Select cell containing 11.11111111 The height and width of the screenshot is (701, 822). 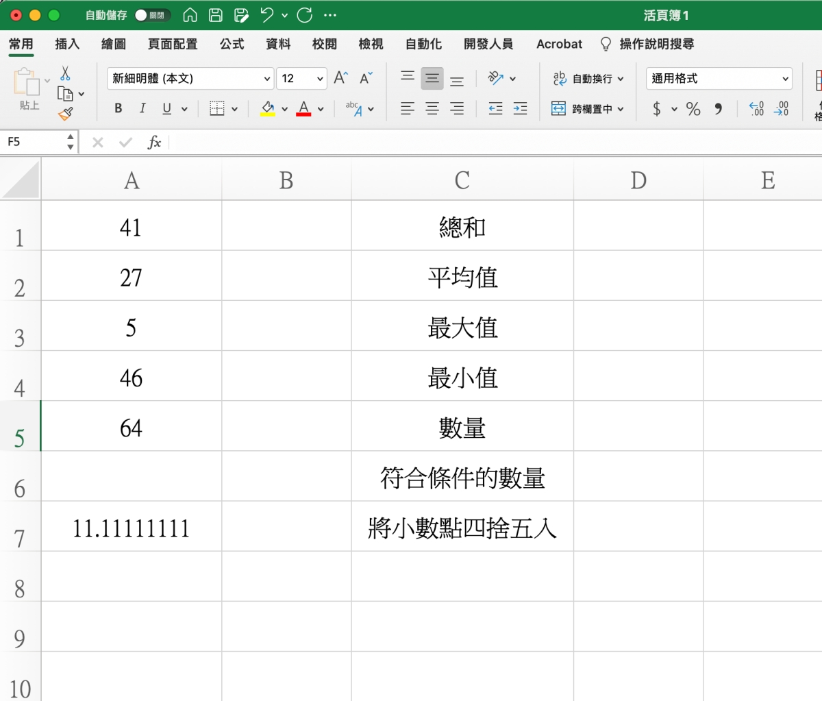coord(132,526)
